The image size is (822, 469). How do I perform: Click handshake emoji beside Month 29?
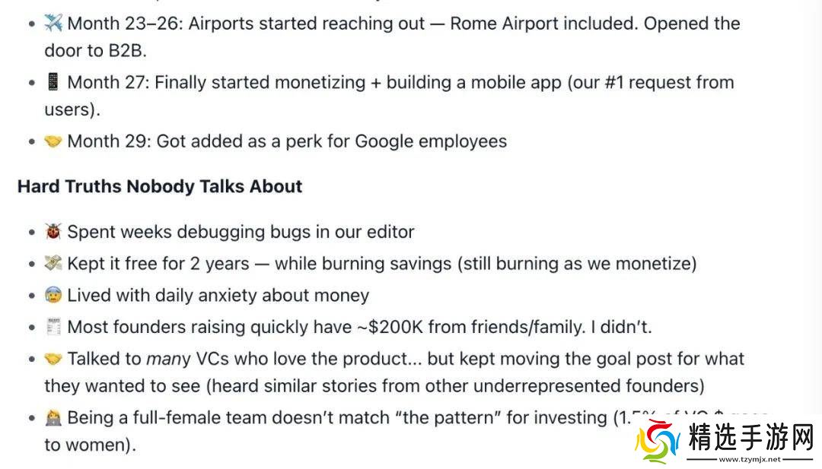(x=53, y=141)
